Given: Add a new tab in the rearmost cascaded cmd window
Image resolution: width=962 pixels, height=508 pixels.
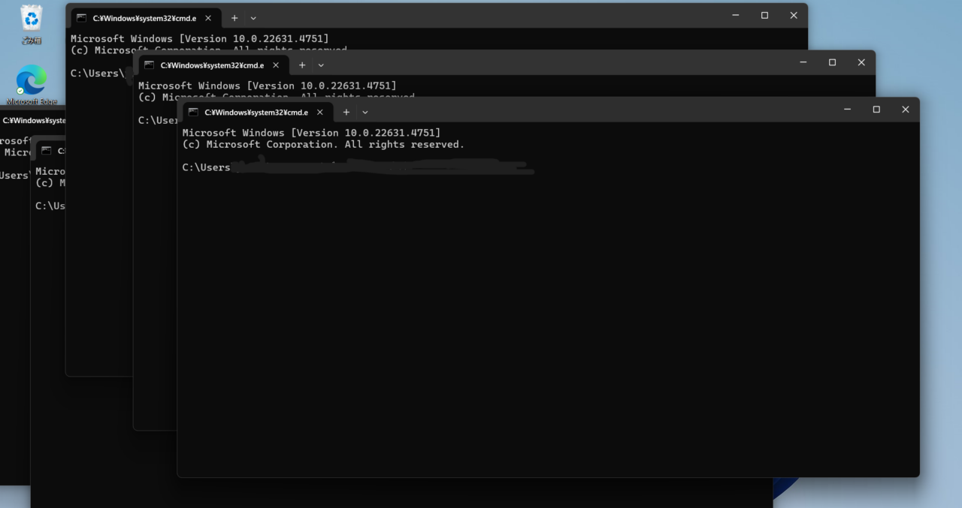Looking at the screenshot, I should (x=234, y=18).
